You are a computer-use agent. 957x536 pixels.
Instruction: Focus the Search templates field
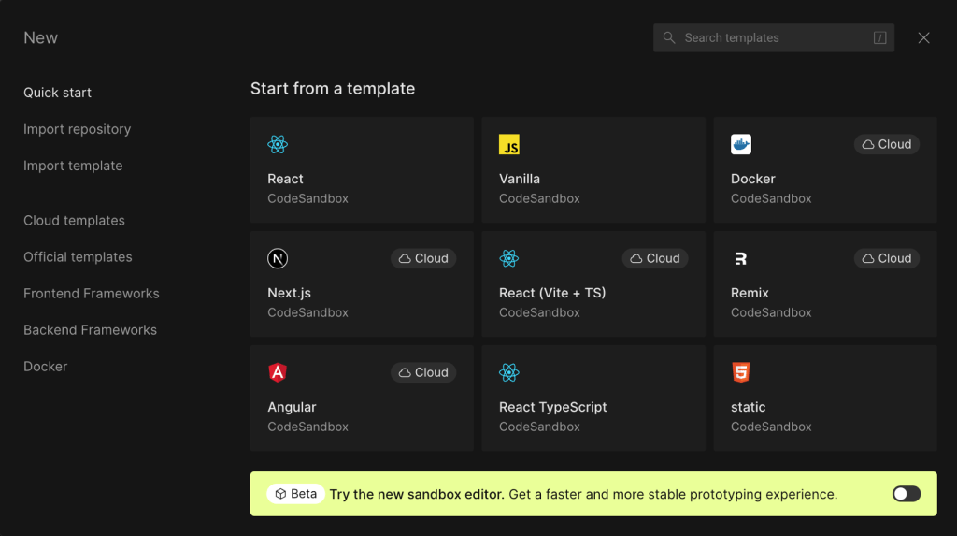773,38
